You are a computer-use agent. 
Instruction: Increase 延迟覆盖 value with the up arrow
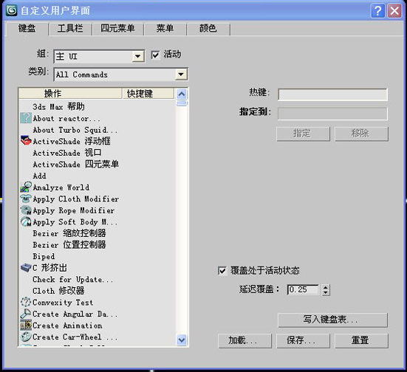coord(326,287)
